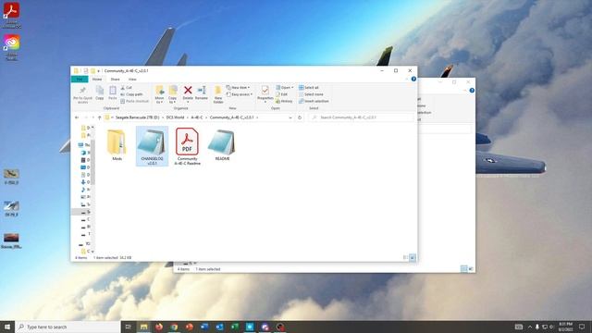Viewport: 592px width, 333px height.
Task: Open Adobe Creative Cloud desktop shortcut
Action: coord(11,47)
